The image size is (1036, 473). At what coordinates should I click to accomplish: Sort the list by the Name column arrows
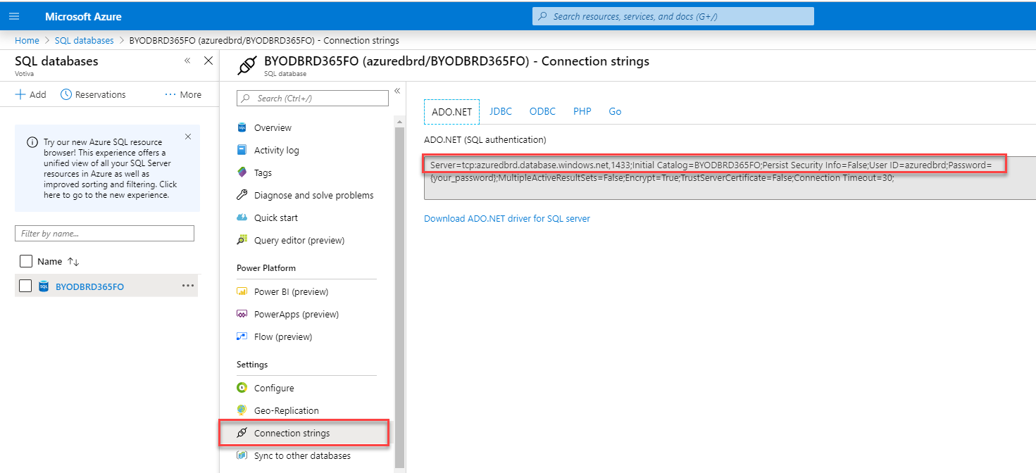point(73,261)
